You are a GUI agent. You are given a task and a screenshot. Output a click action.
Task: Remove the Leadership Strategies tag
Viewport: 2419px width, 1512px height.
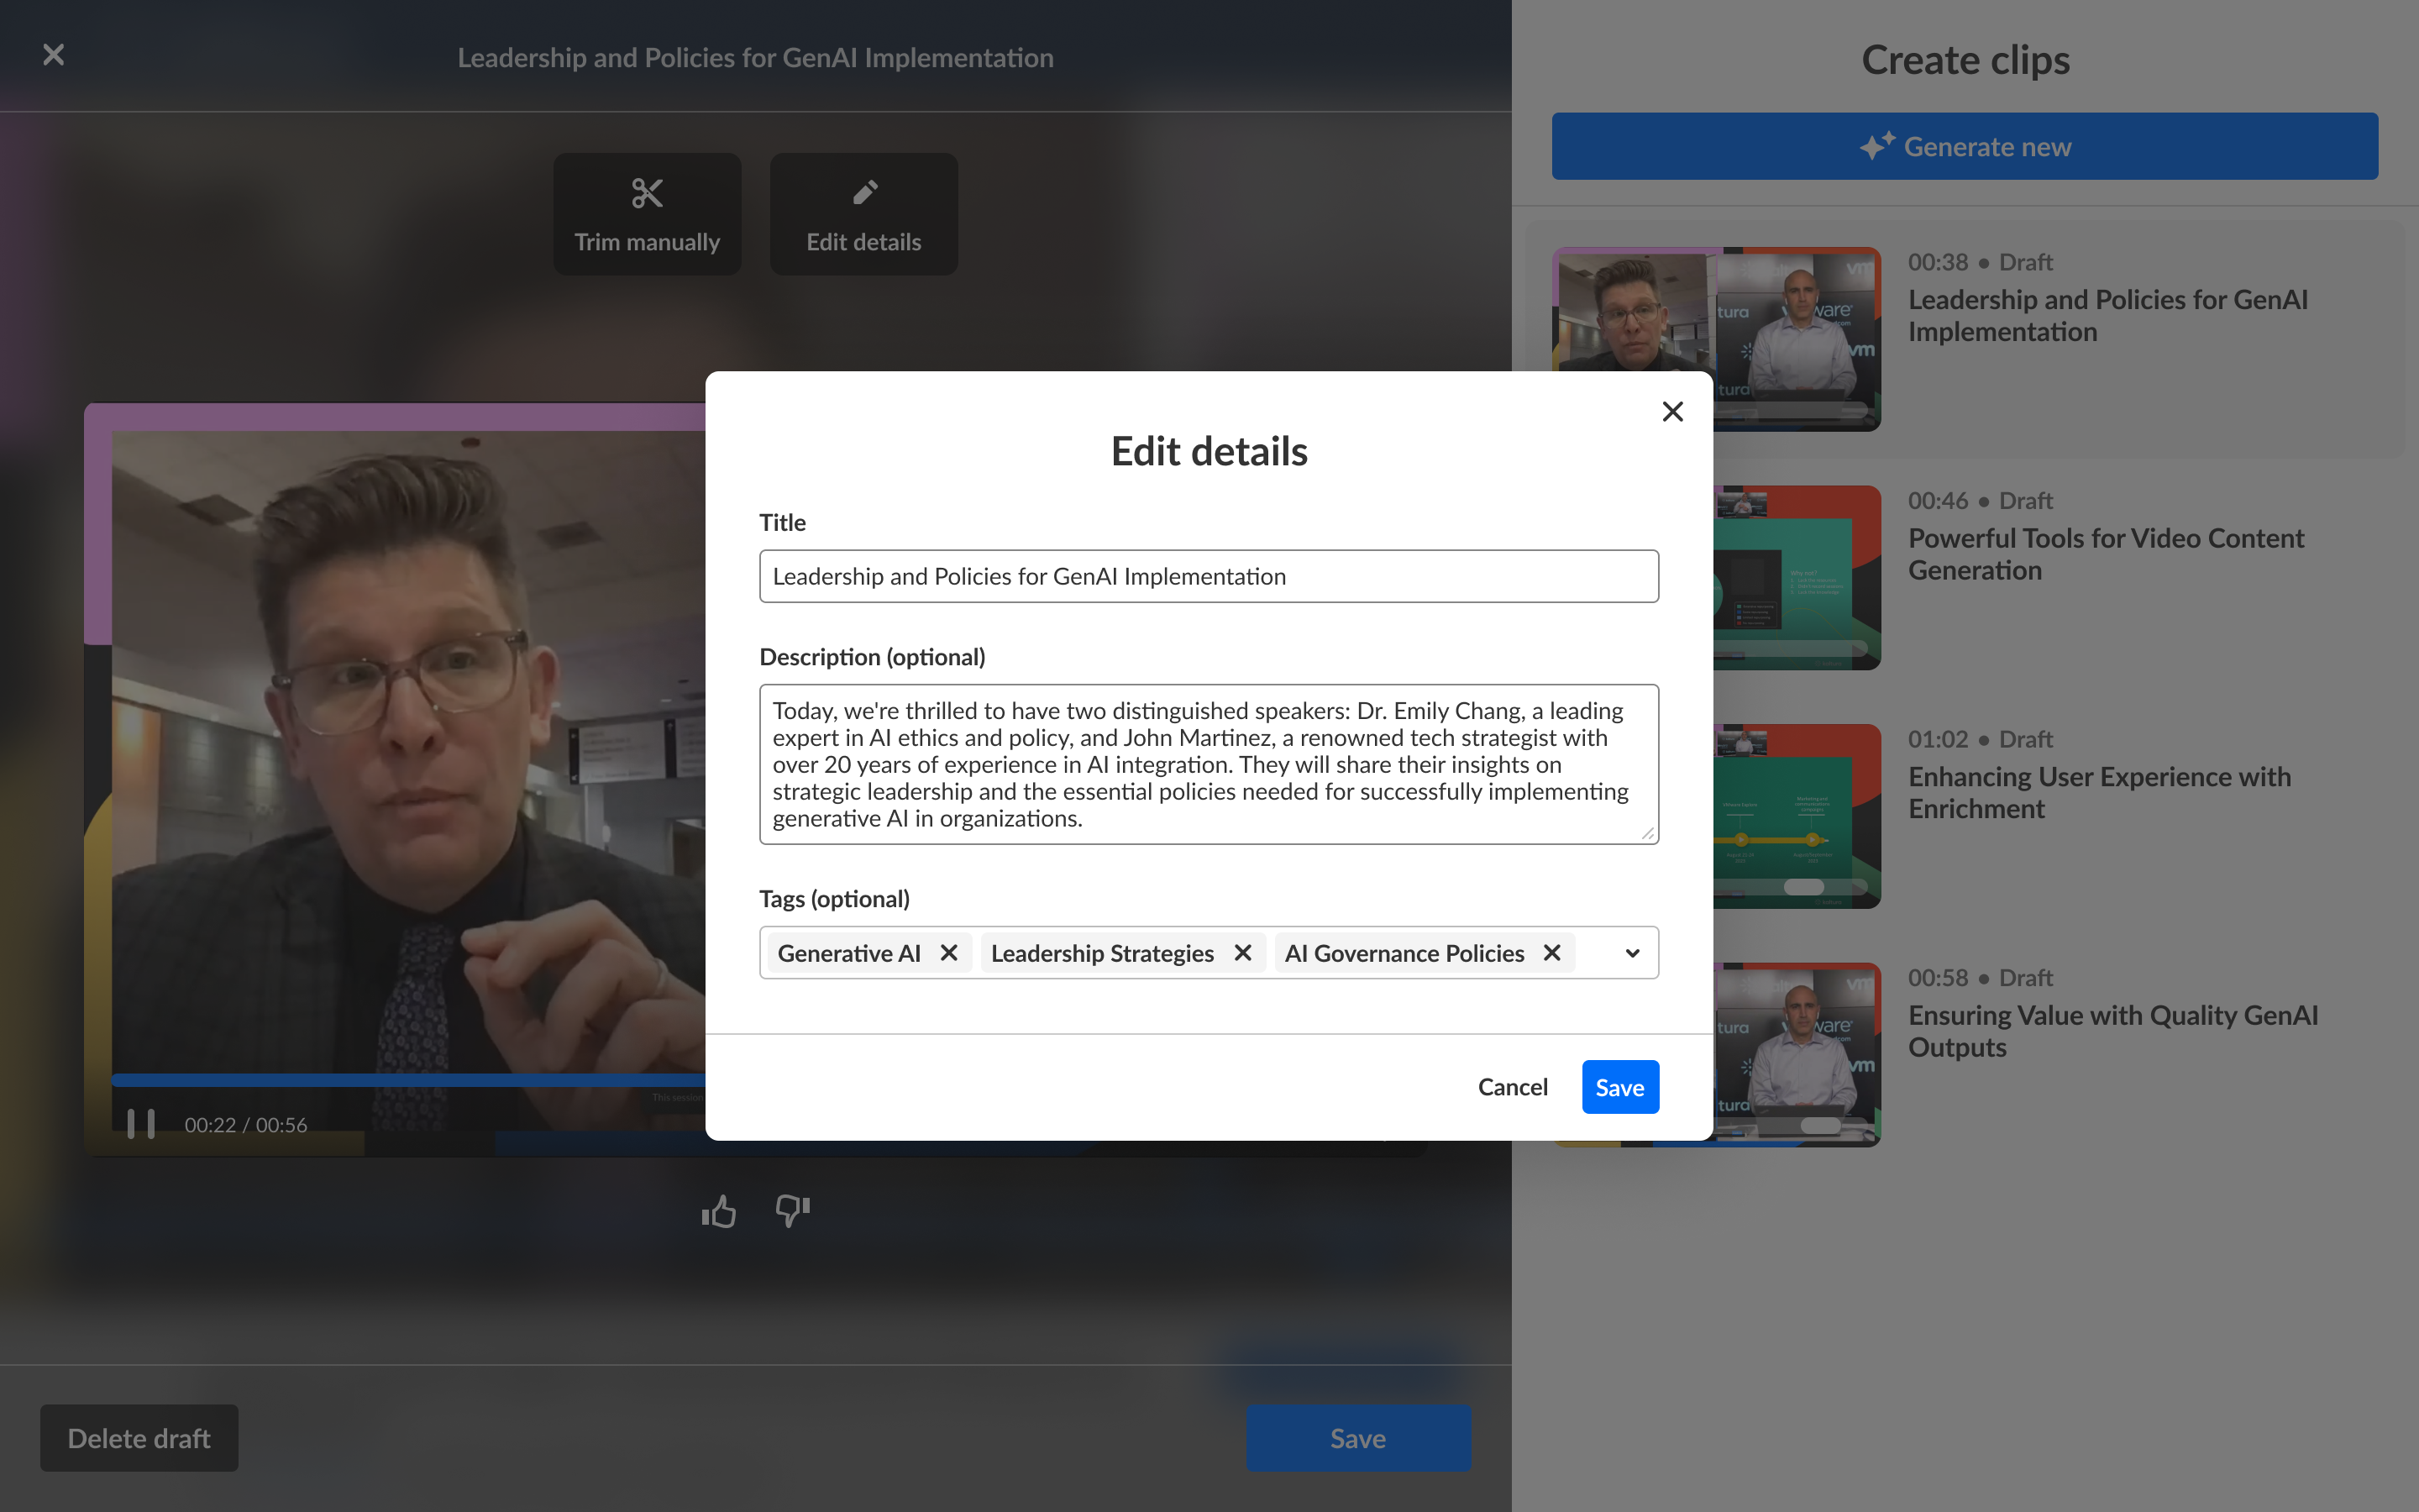(x=1242, y=953)
